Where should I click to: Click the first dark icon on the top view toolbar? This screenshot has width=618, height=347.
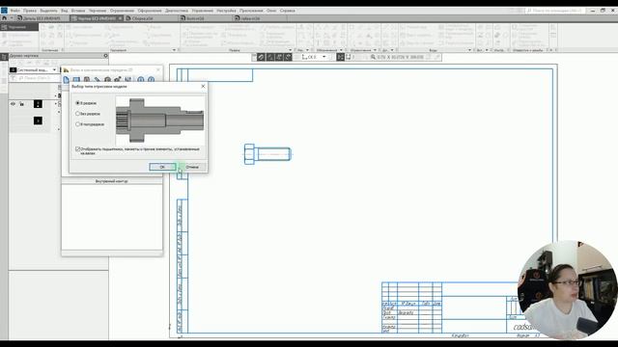click(x=261, y=57)
